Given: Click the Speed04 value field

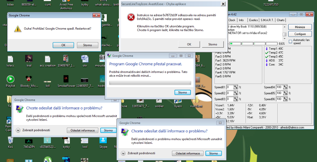Looking at the screenshot, I should pyautogui.click(x=279, y=87).
